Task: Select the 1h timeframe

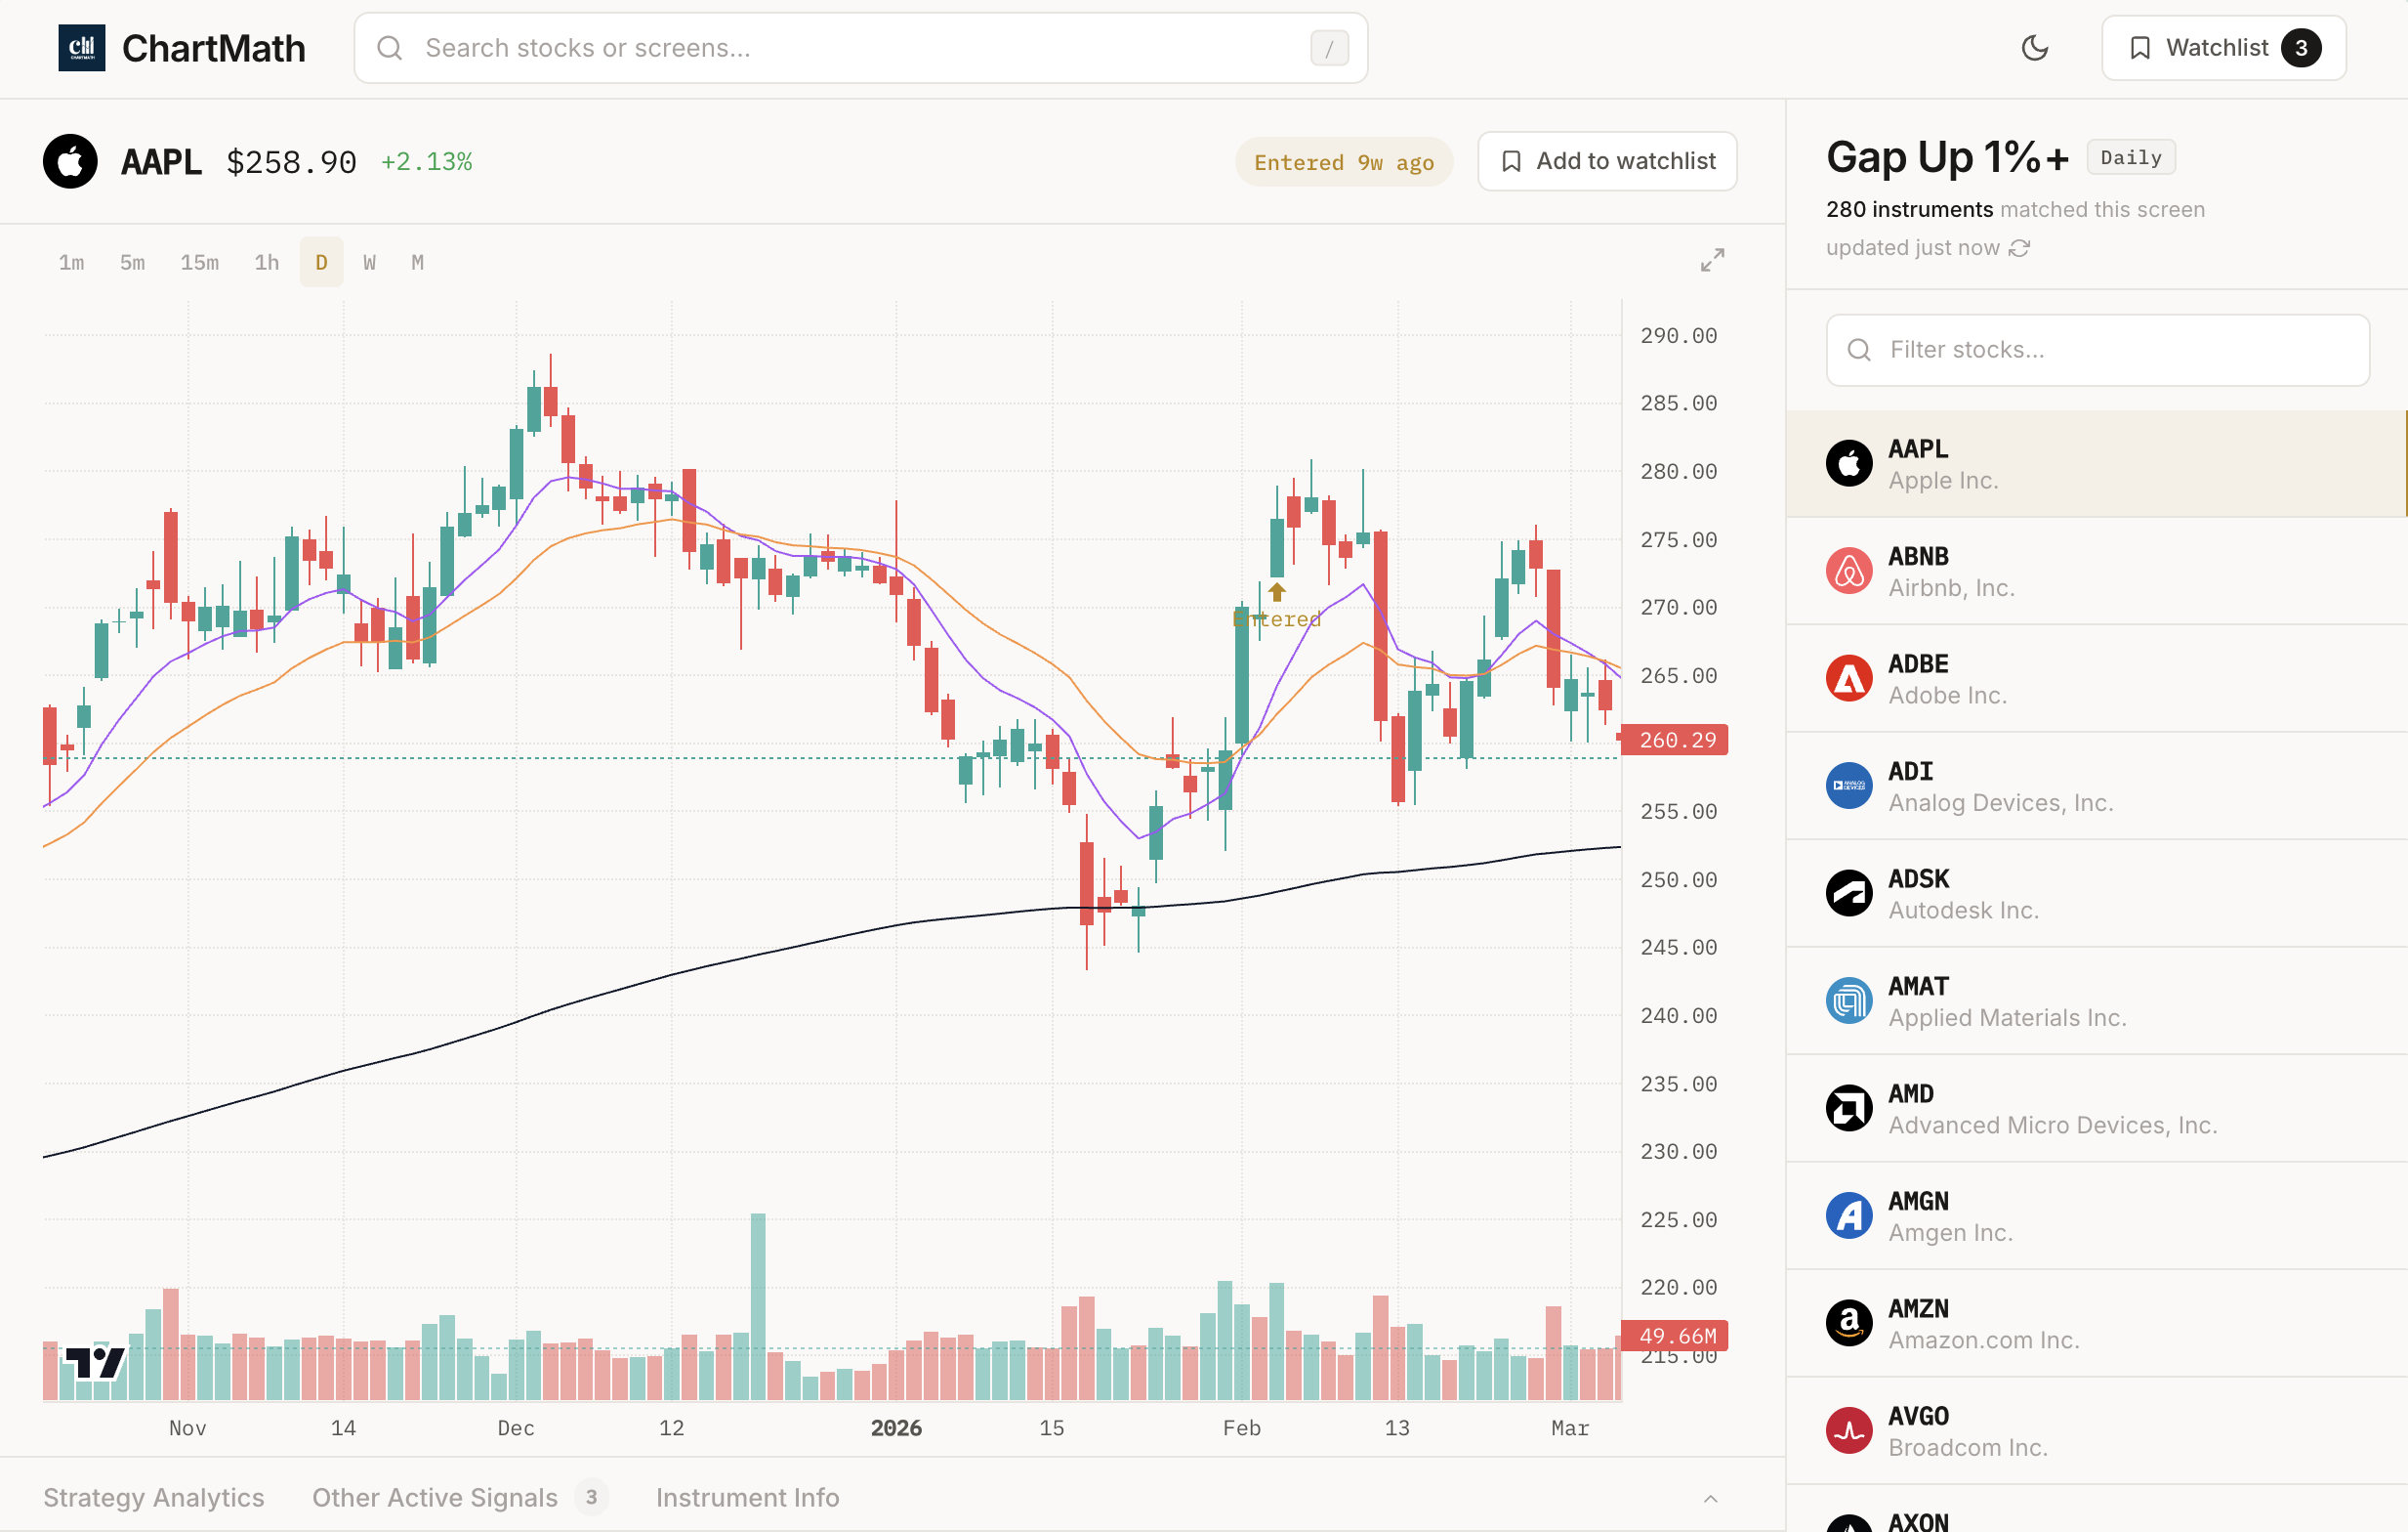Action: [x=266, y=261]
